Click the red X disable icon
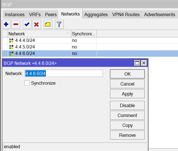Screen dimensions: 178x151 click(x=36, y=24)
